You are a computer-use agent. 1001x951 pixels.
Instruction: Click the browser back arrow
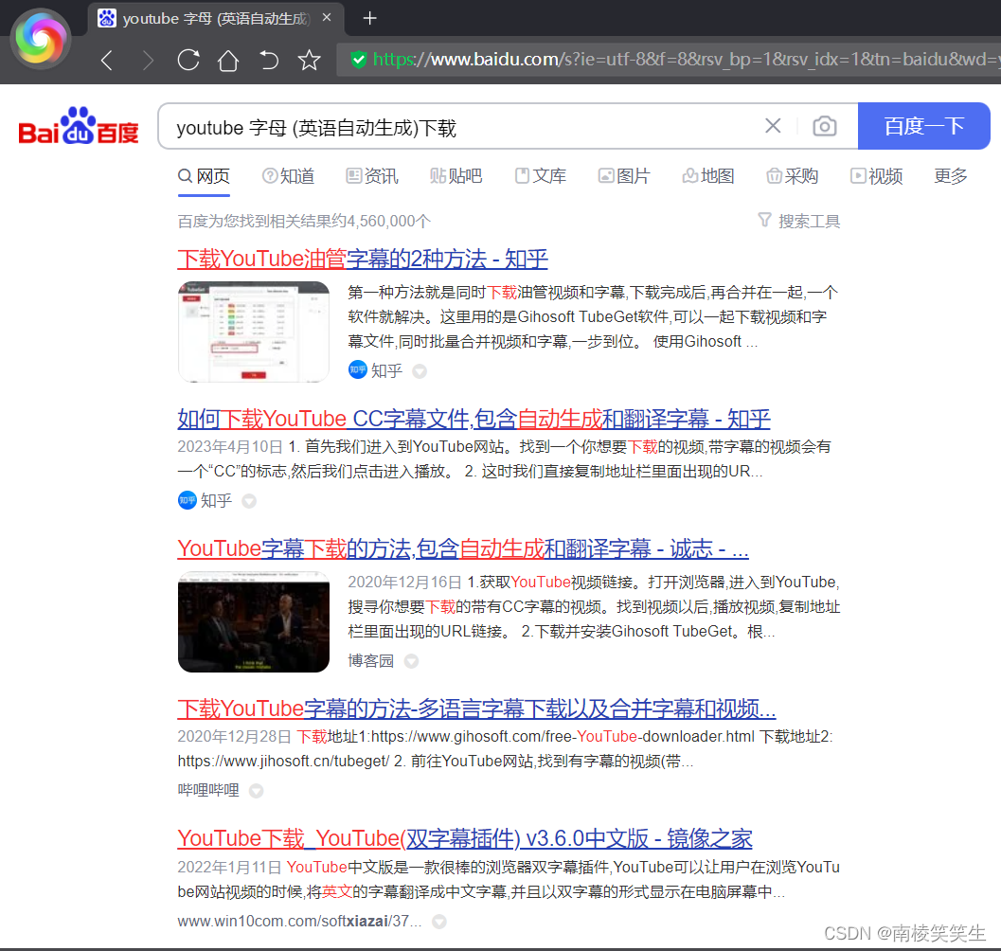(107, 60)
